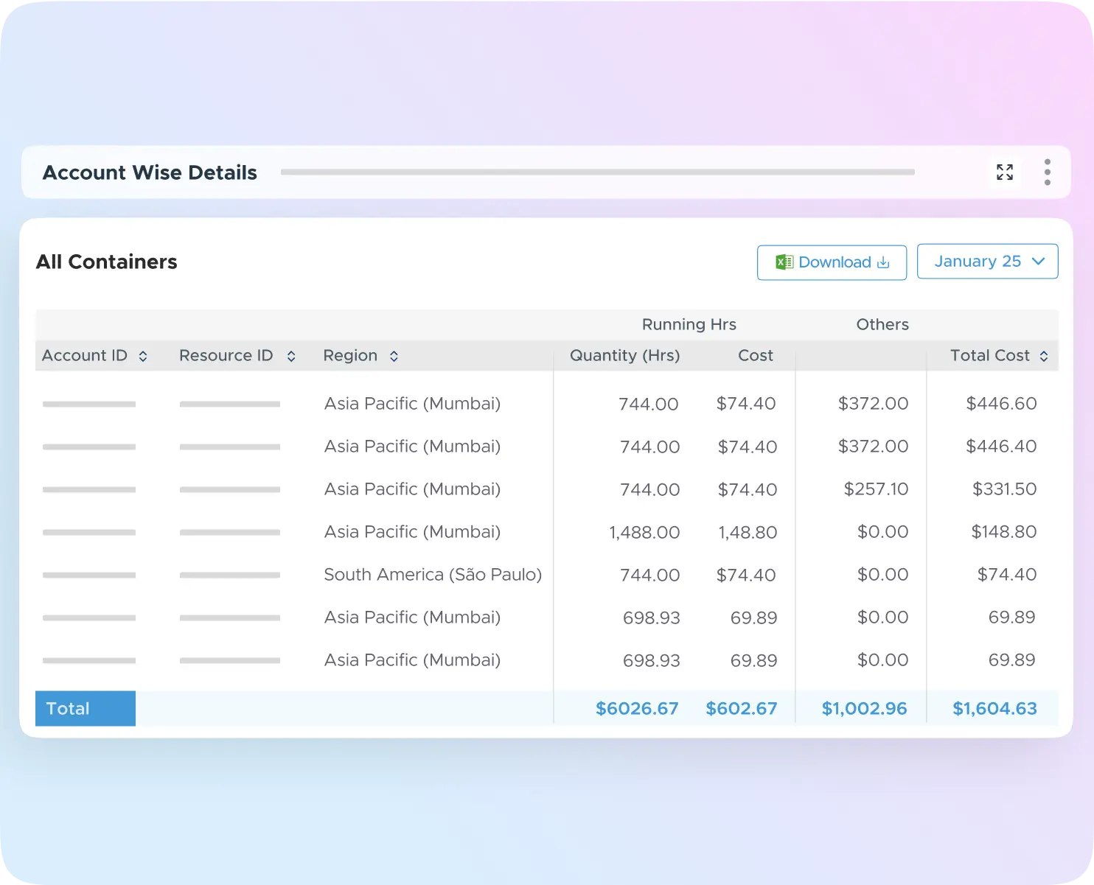Click the $257.10 others cost cell
Image resolution: width=1094 pixels, height=885 pixels.
[x=876, y=489]
